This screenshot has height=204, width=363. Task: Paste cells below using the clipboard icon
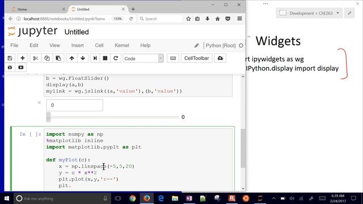pos(58,58)
